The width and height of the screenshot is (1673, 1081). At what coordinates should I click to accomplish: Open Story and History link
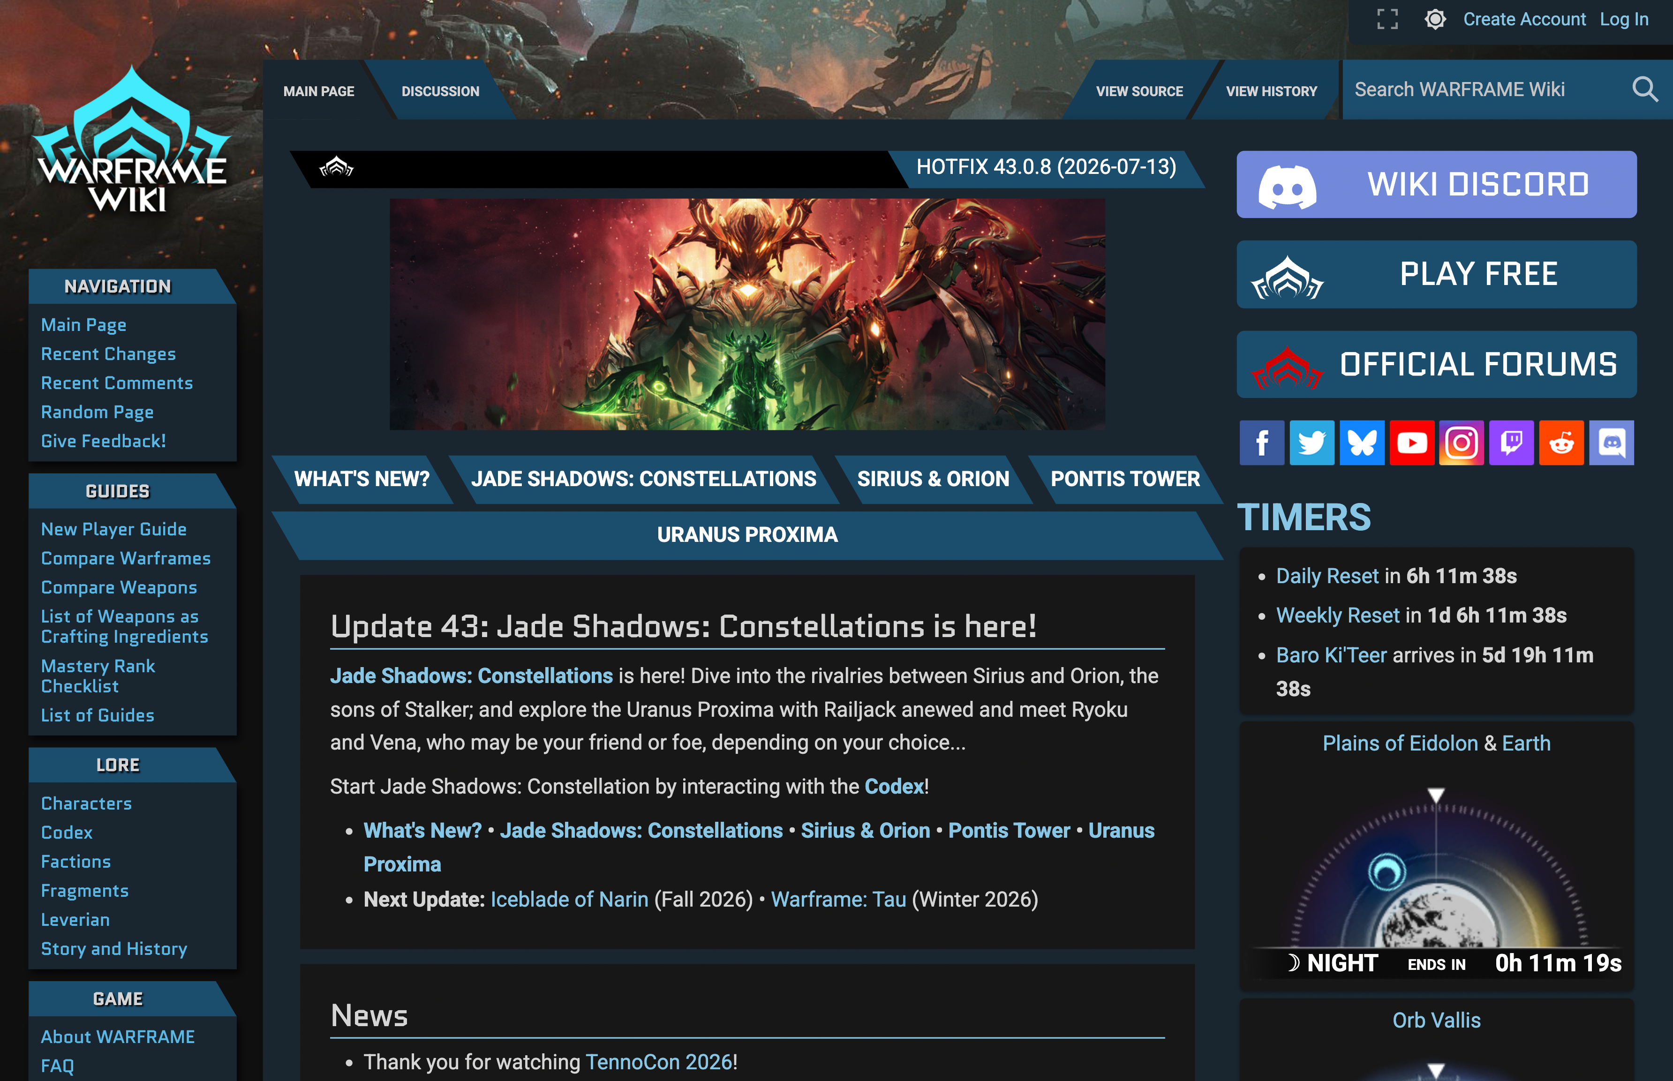[114, 949]
